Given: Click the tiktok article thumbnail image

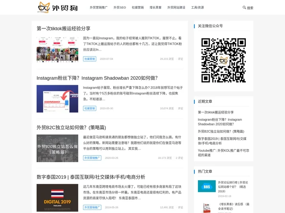Looking at the screenshot, I should point(57,49).
